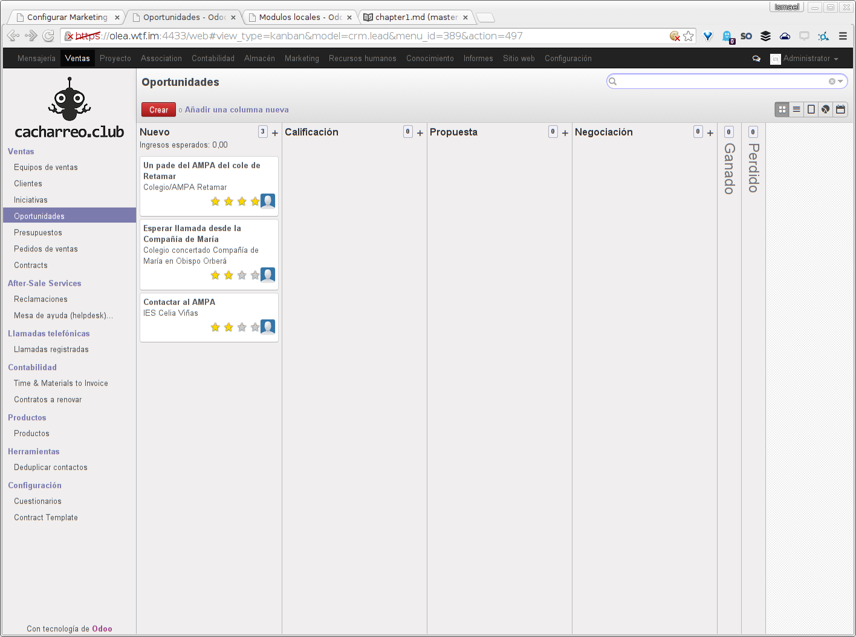856x637 pixels.
Task: Expand the search options dropdown arrow
Action: [x=840, y=82]
